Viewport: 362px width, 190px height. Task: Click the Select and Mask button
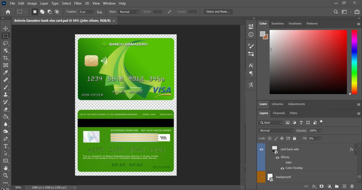(218, 11)
